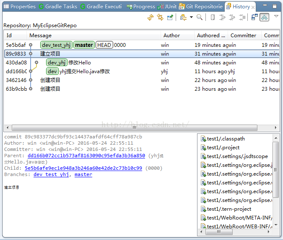Select commit 3462146 row
Screen dimensions: 283x240
tap(142, 80)
